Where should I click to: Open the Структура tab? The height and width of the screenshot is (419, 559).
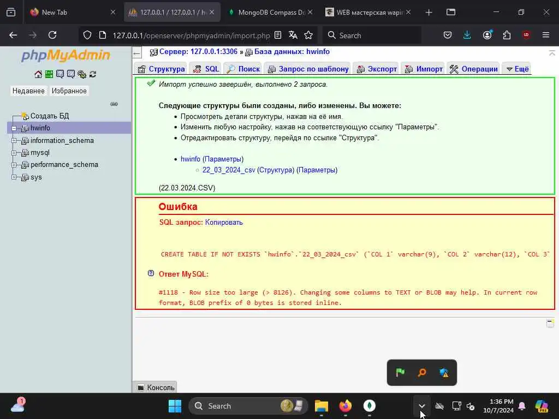click(x=161, y=69)
